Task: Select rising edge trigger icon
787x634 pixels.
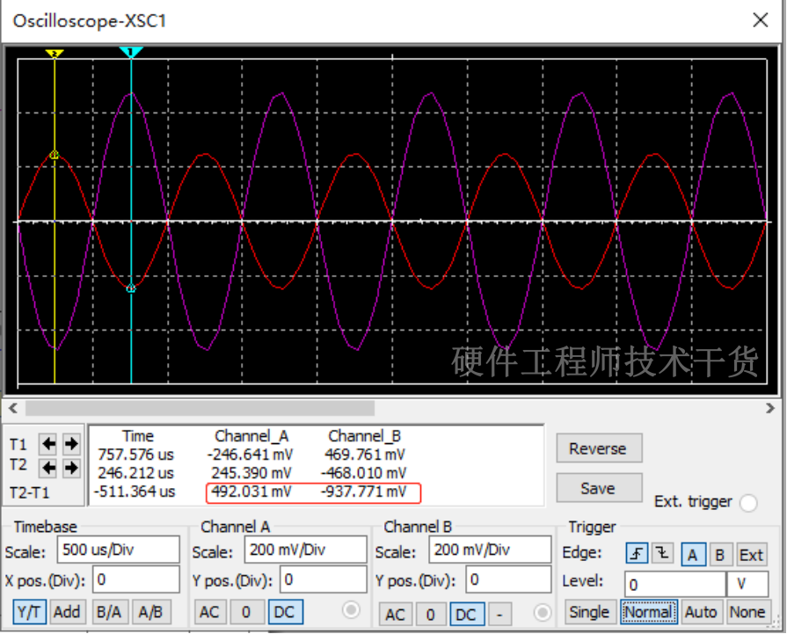Action: point(637,554)
